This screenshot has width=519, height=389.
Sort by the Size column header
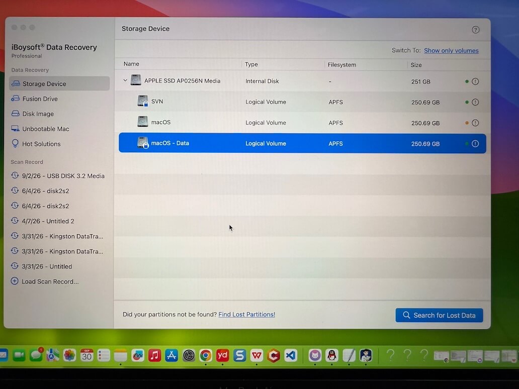(x=416, y=65)
